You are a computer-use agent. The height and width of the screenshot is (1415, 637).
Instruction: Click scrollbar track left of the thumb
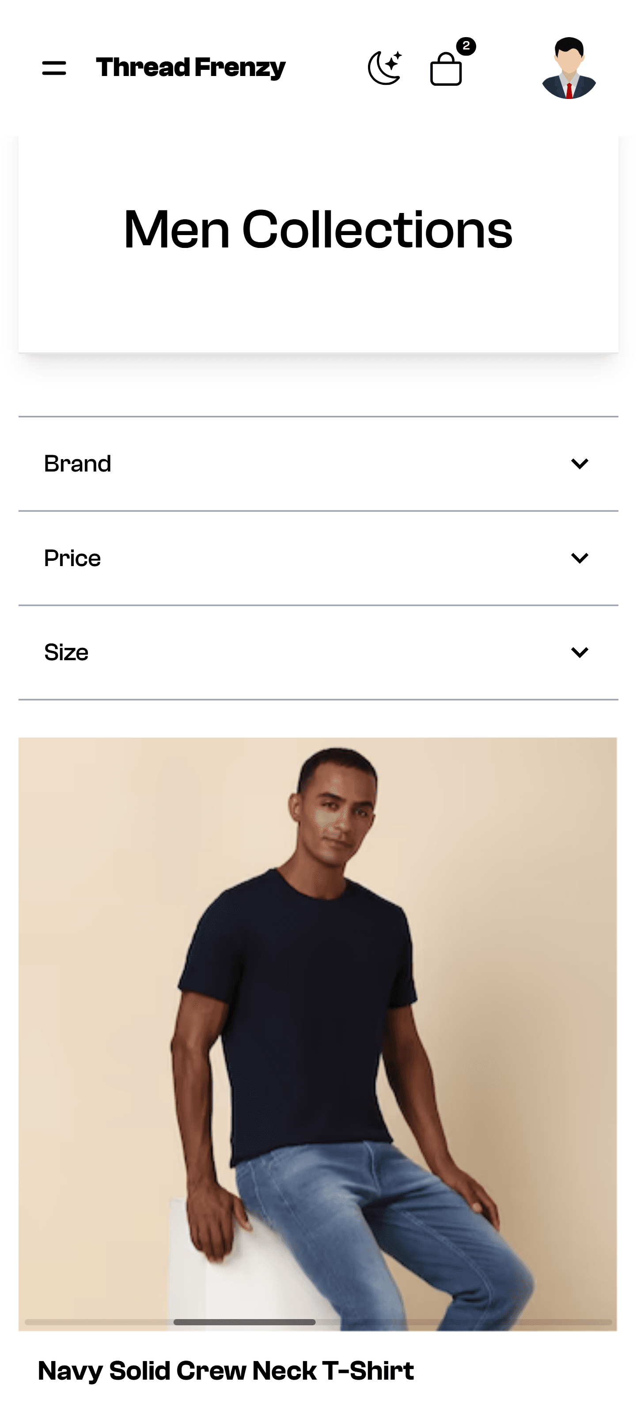click(x=99, y=1322)
